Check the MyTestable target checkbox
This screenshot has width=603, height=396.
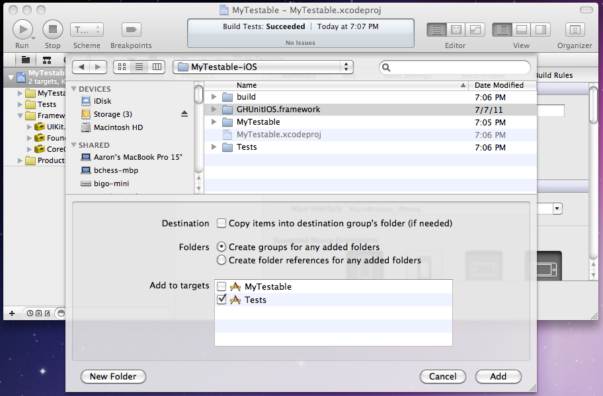(221, 286)
